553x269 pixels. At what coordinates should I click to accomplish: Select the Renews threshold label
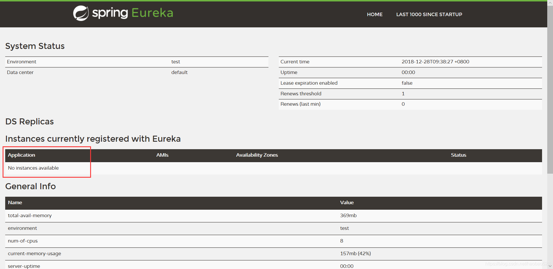coord(301,94)
